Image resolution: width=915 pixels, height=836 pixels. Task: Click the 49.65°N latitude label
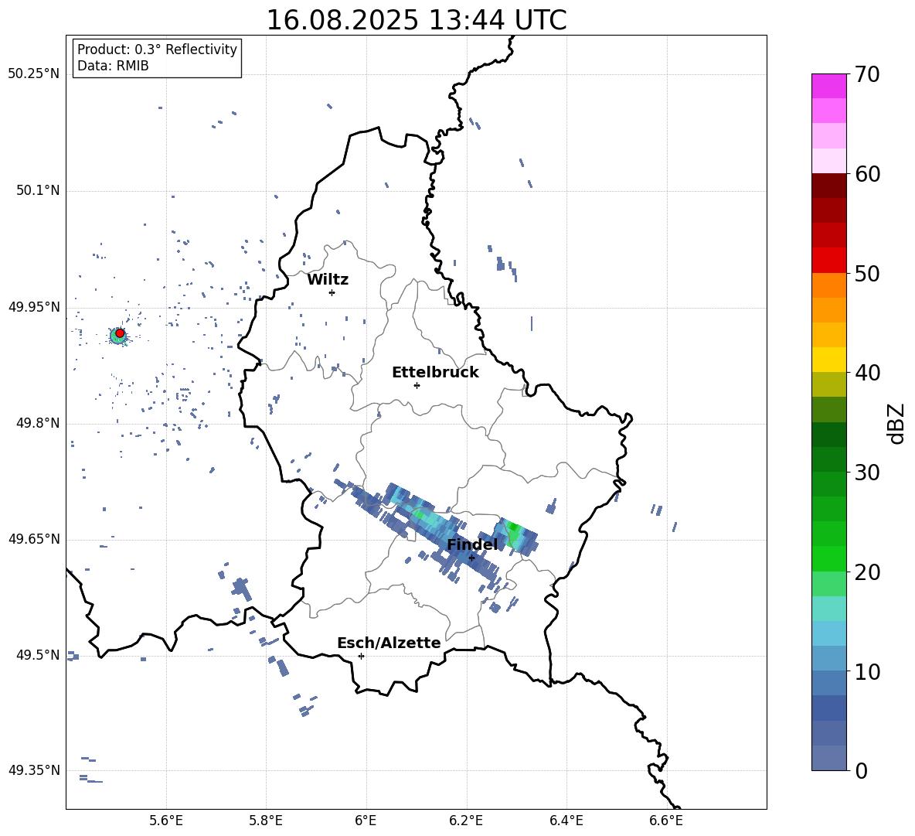[x=34, y=538]
